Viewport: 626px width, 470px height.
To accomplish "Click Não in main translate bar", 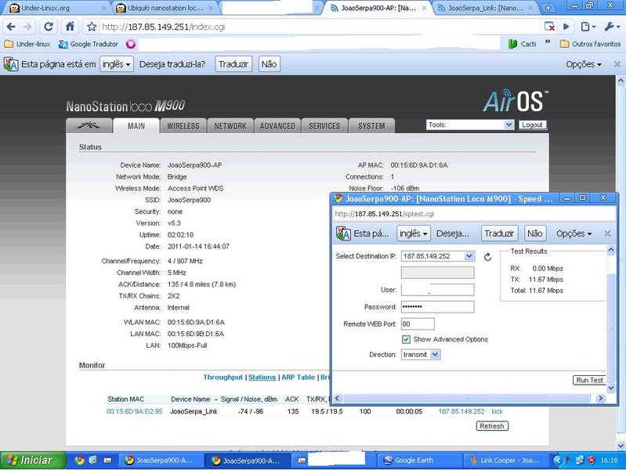I will [x=269, y=64].
